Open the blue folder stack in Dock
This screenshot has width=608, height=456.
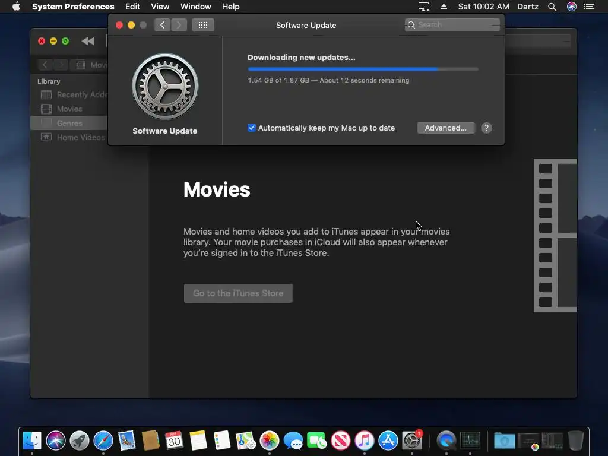pyautogui.click(x=505, y=441)
